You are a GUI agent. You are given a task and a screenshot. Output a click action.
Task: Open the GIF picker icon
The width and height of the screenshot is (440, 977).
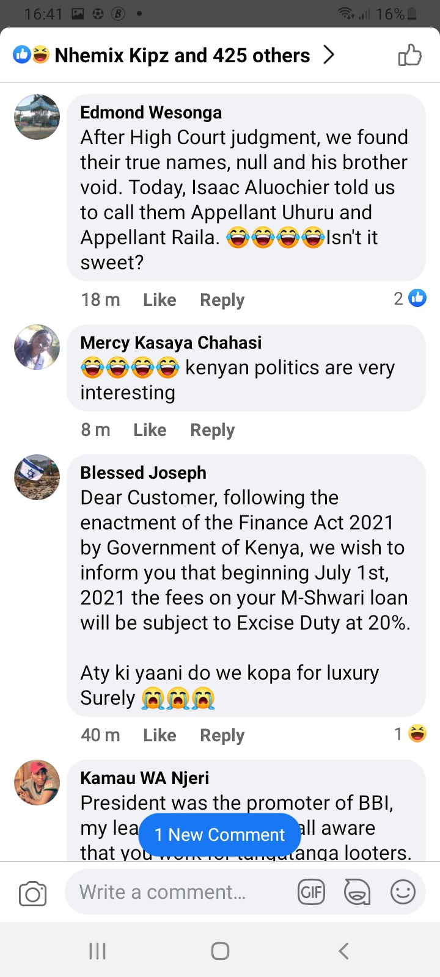pos(311,892)
